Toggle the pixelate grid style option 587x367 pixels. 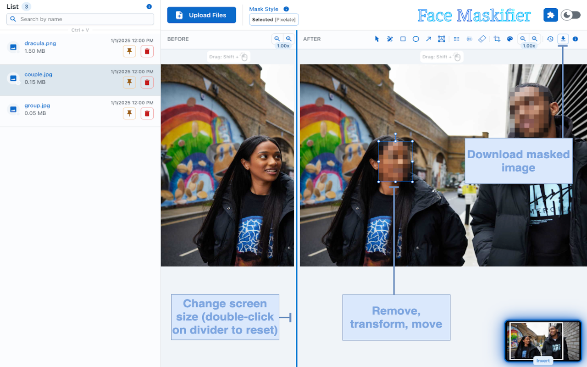456,39
